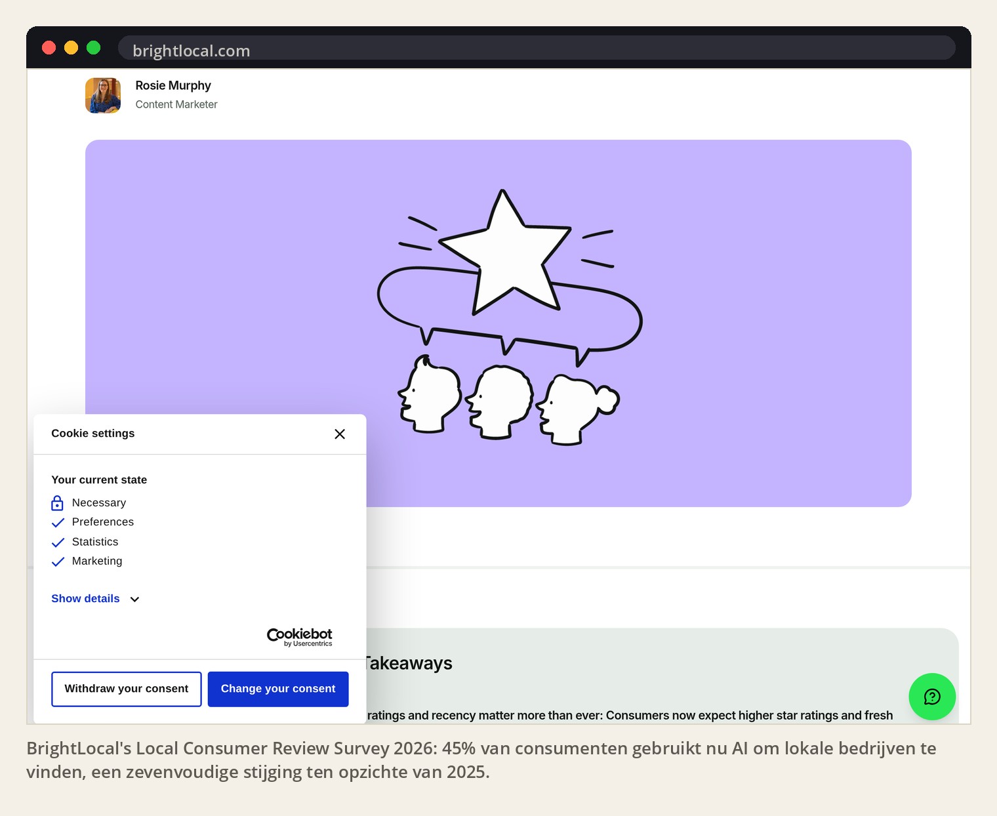Viewport: 997px width, 816px height.
Task: Click the red window close dot
Action: pyautogui.click(x=49, y=48)
